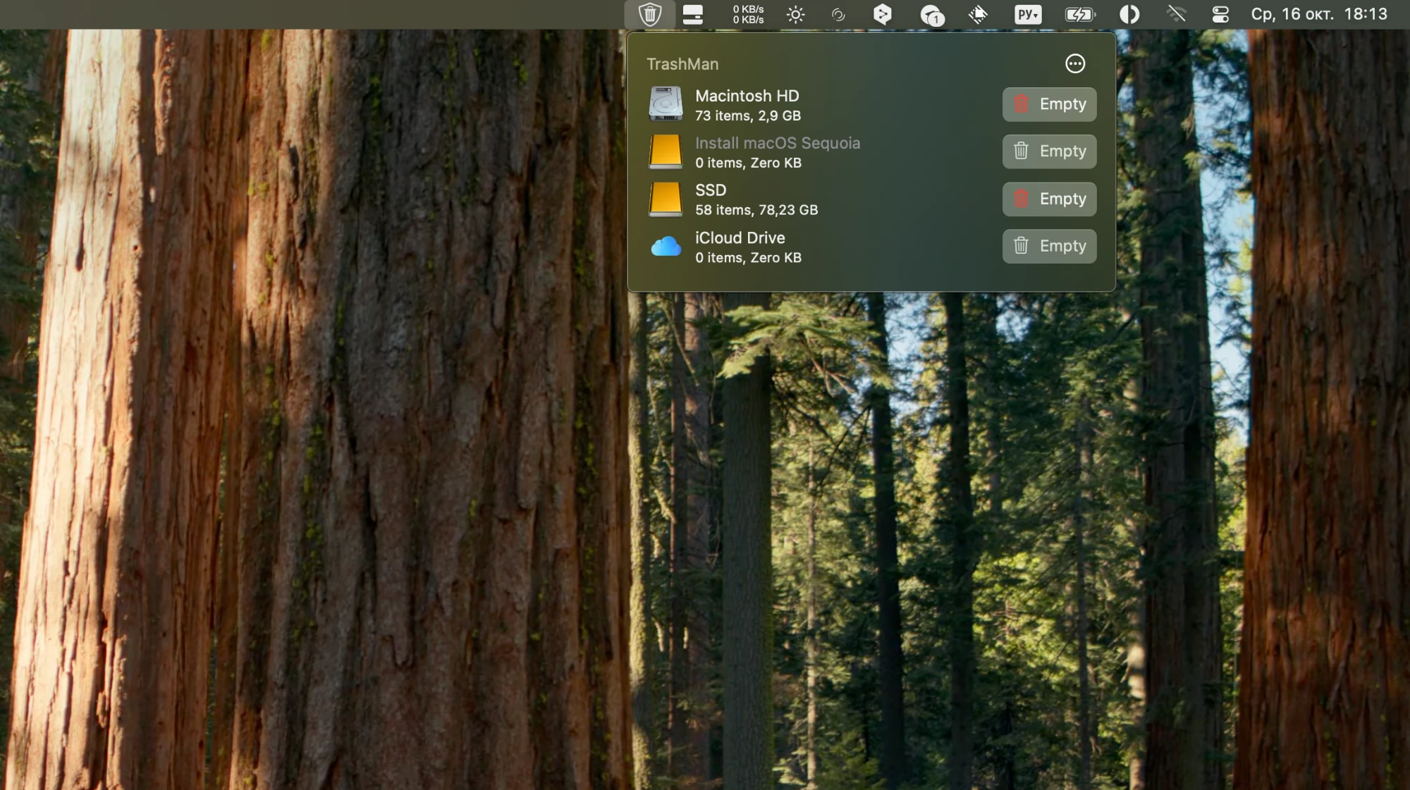The height and width of the screenshot is (790, 1410).
Task: Click the iCloud Drive cloud icon
Action: 666,247
